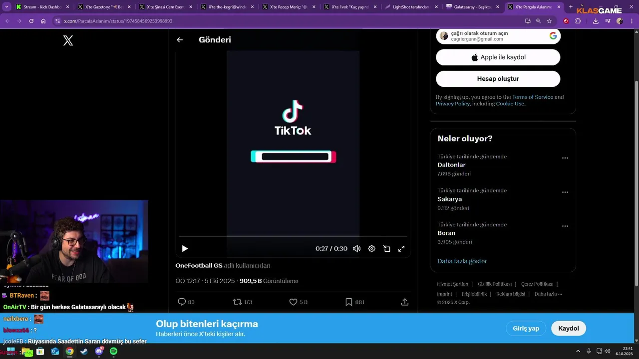This screenshot has height=359, width=639.
Task: Open Chrome menu three dots
Action: click(x=632, y=21)
